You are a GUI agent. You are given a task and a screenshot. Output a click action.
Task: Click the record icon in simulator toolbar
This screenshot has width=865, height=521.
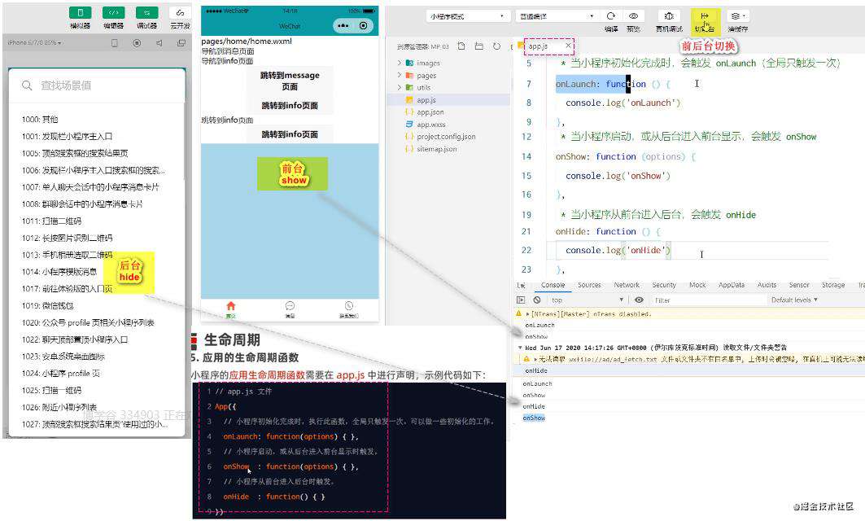[137, 42]
